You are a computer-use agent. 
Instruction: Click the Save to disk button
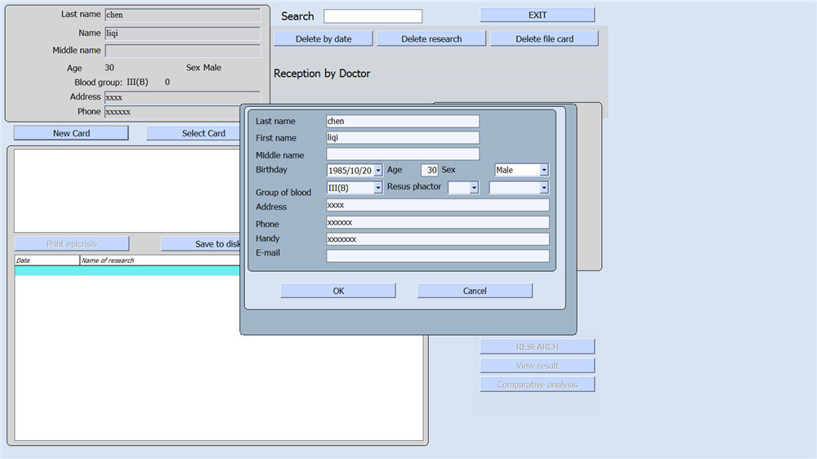click(201, 244)
